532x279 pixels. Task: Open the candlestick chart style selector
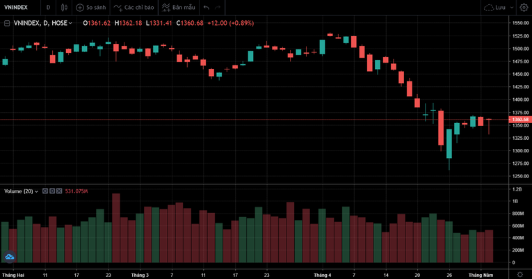pyautogui.click(x=64, y=8)
